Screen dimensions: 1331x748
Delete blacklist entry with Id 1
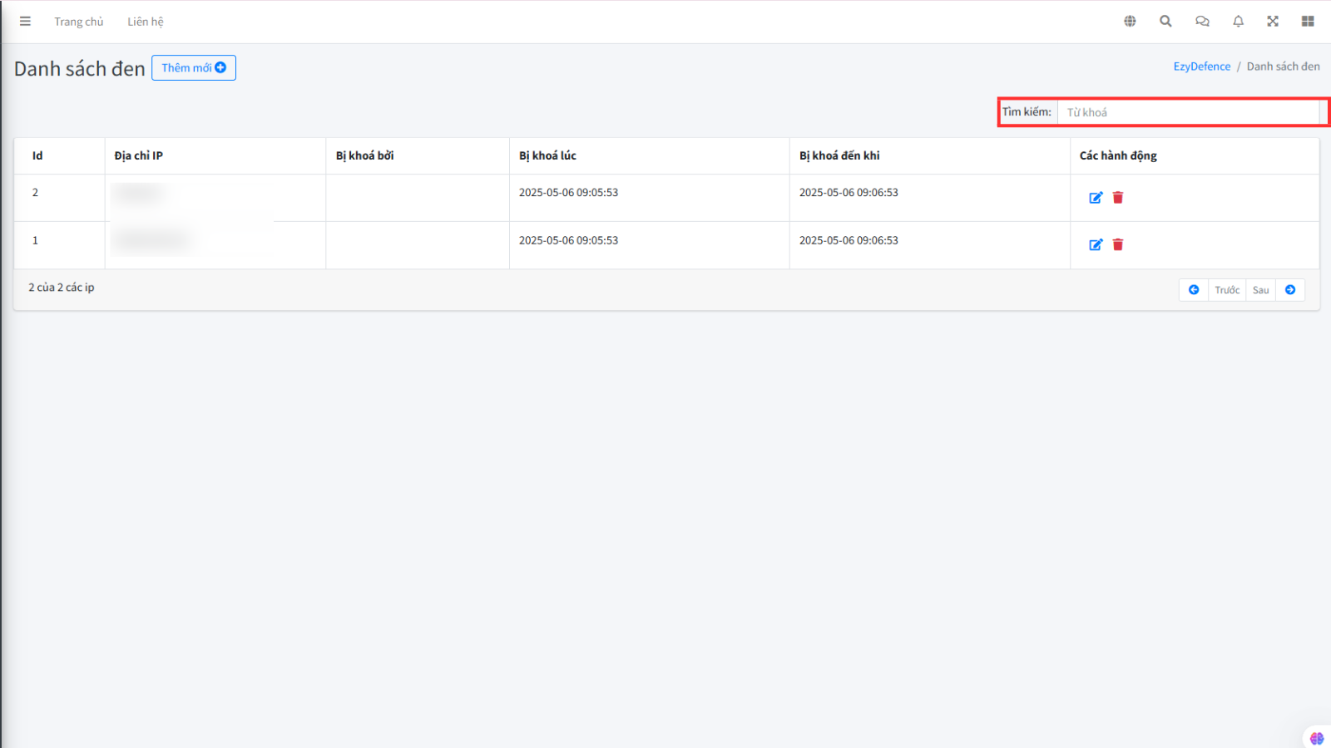[1118, 245]
